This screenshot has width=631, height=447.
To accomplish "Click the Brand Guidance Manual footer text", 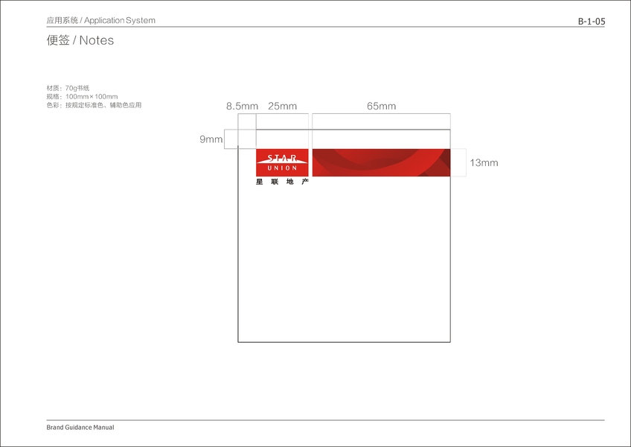I will pos(80,427).
